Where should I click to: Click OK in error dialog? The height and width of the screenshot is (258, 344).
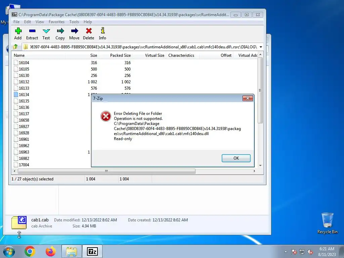tap(236, 158)
